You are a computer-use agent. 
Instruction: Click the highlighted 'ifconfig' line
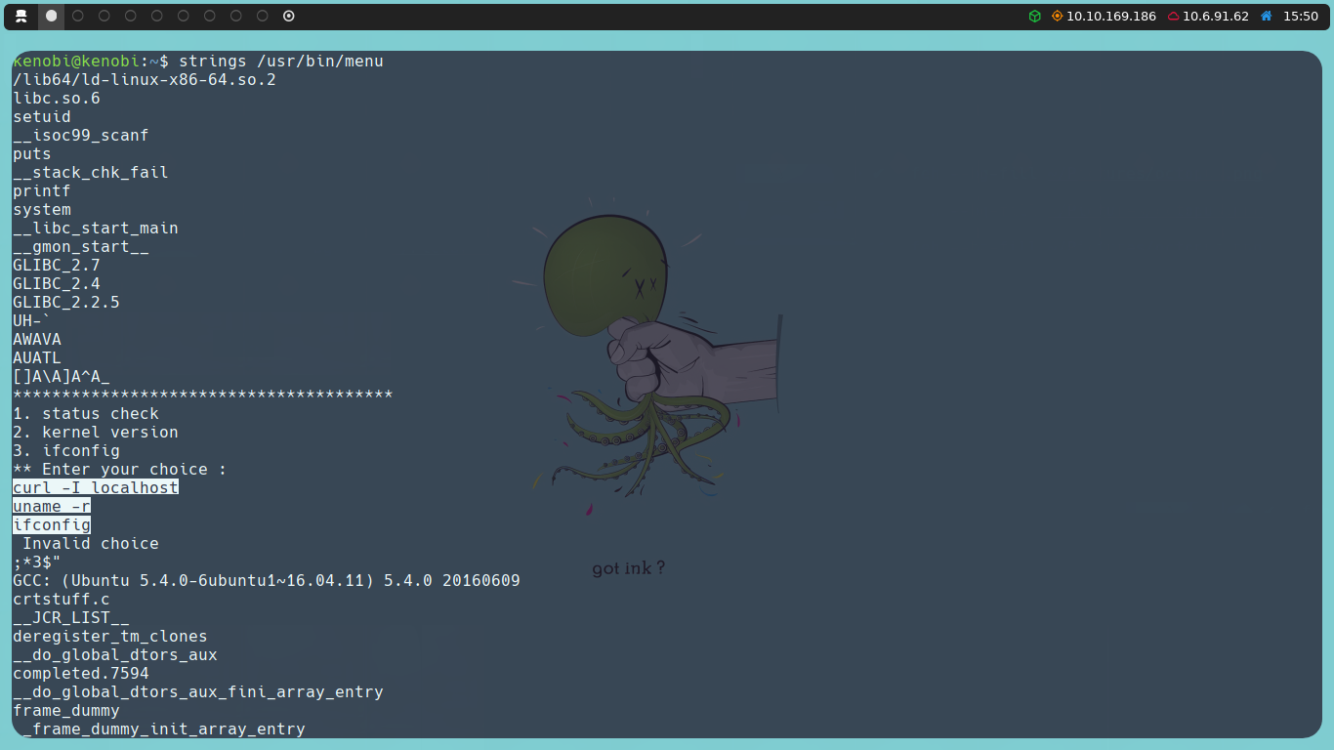(52, 524)
